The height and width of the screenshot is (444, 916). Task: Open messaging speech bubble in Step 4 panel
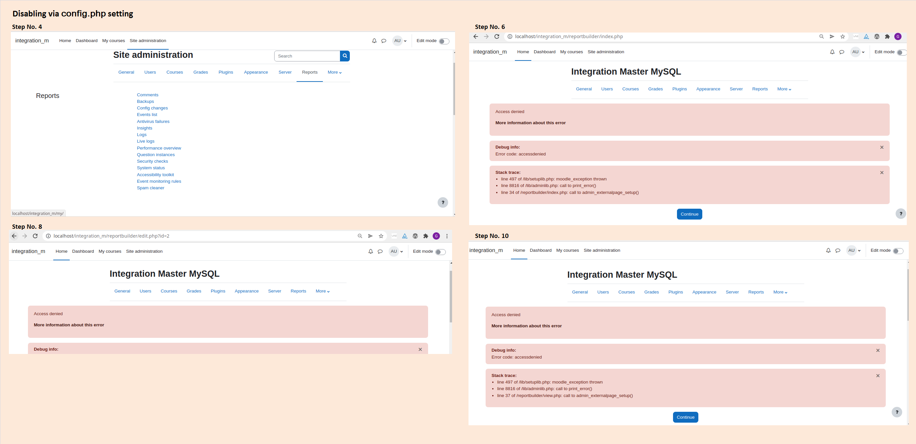coord(384,41)
